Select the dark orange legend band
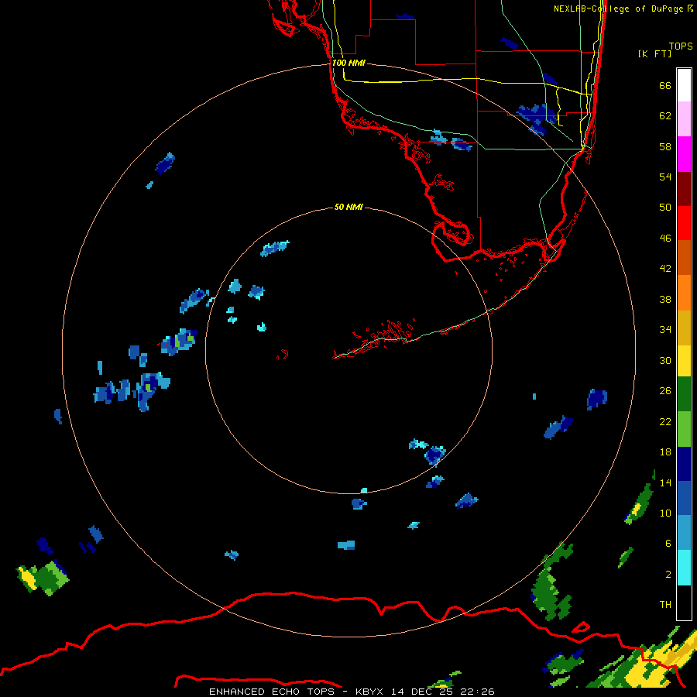 click(684, 258)
